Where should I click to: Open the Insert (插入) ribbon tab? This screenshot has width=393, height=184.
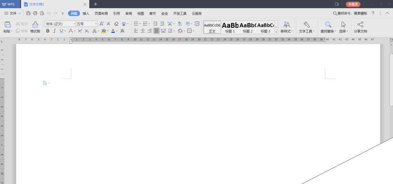point(86,13)
